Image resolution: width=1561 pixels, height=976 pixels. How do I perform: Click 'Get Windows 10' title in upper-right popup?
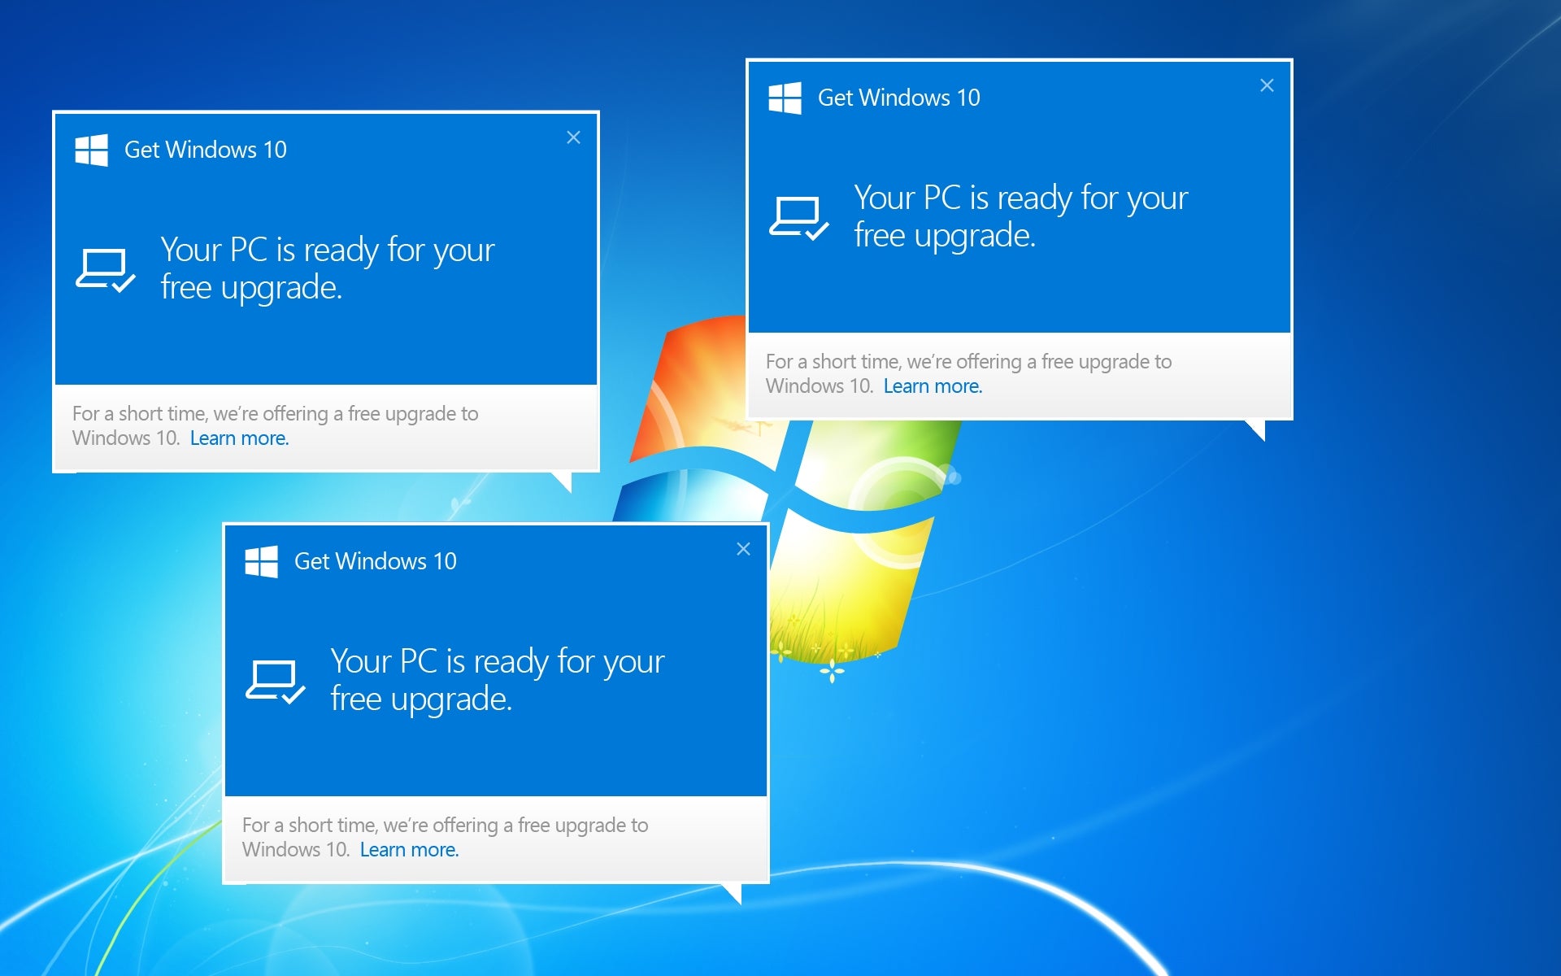click(899, 98)
